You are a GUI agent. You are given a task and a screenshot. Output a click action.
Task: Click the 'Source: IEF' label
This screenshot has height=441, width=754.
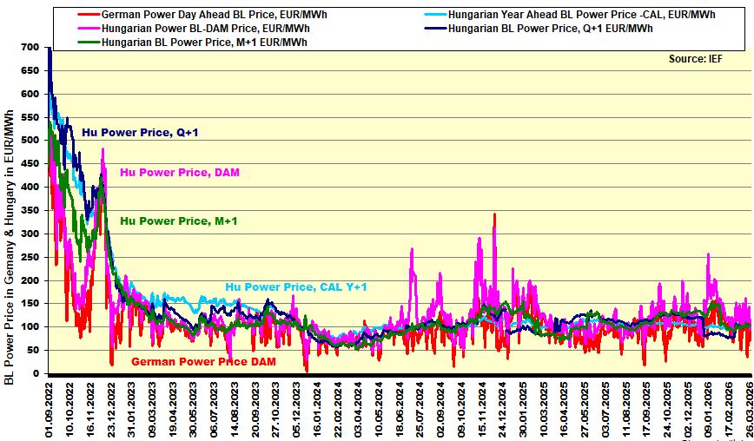tap(707, 59)
